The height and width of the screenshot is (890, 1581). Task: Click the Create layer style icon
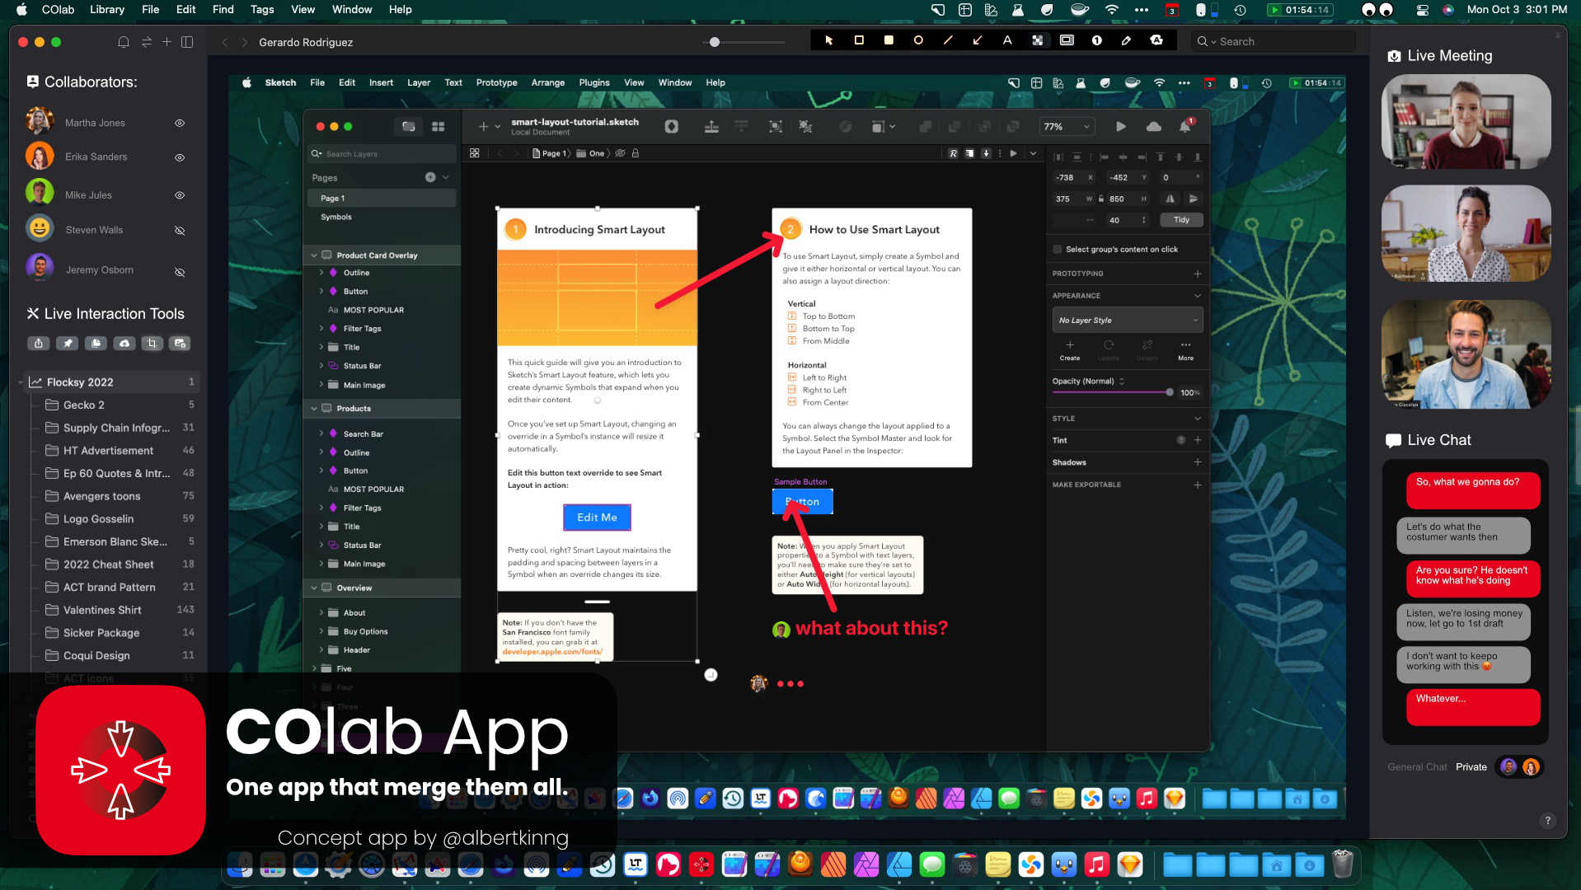point(1070,350)
